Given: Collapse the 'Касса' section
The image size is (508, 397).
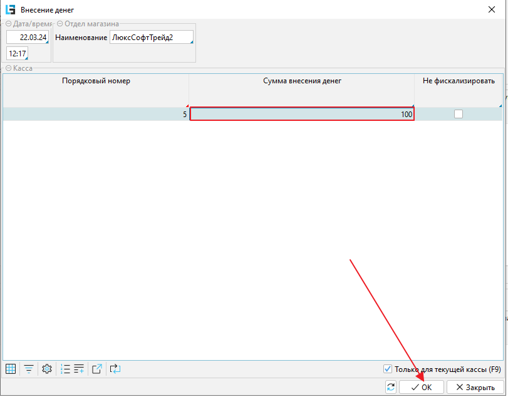Looking at the screenshot, I should [9, 68].
